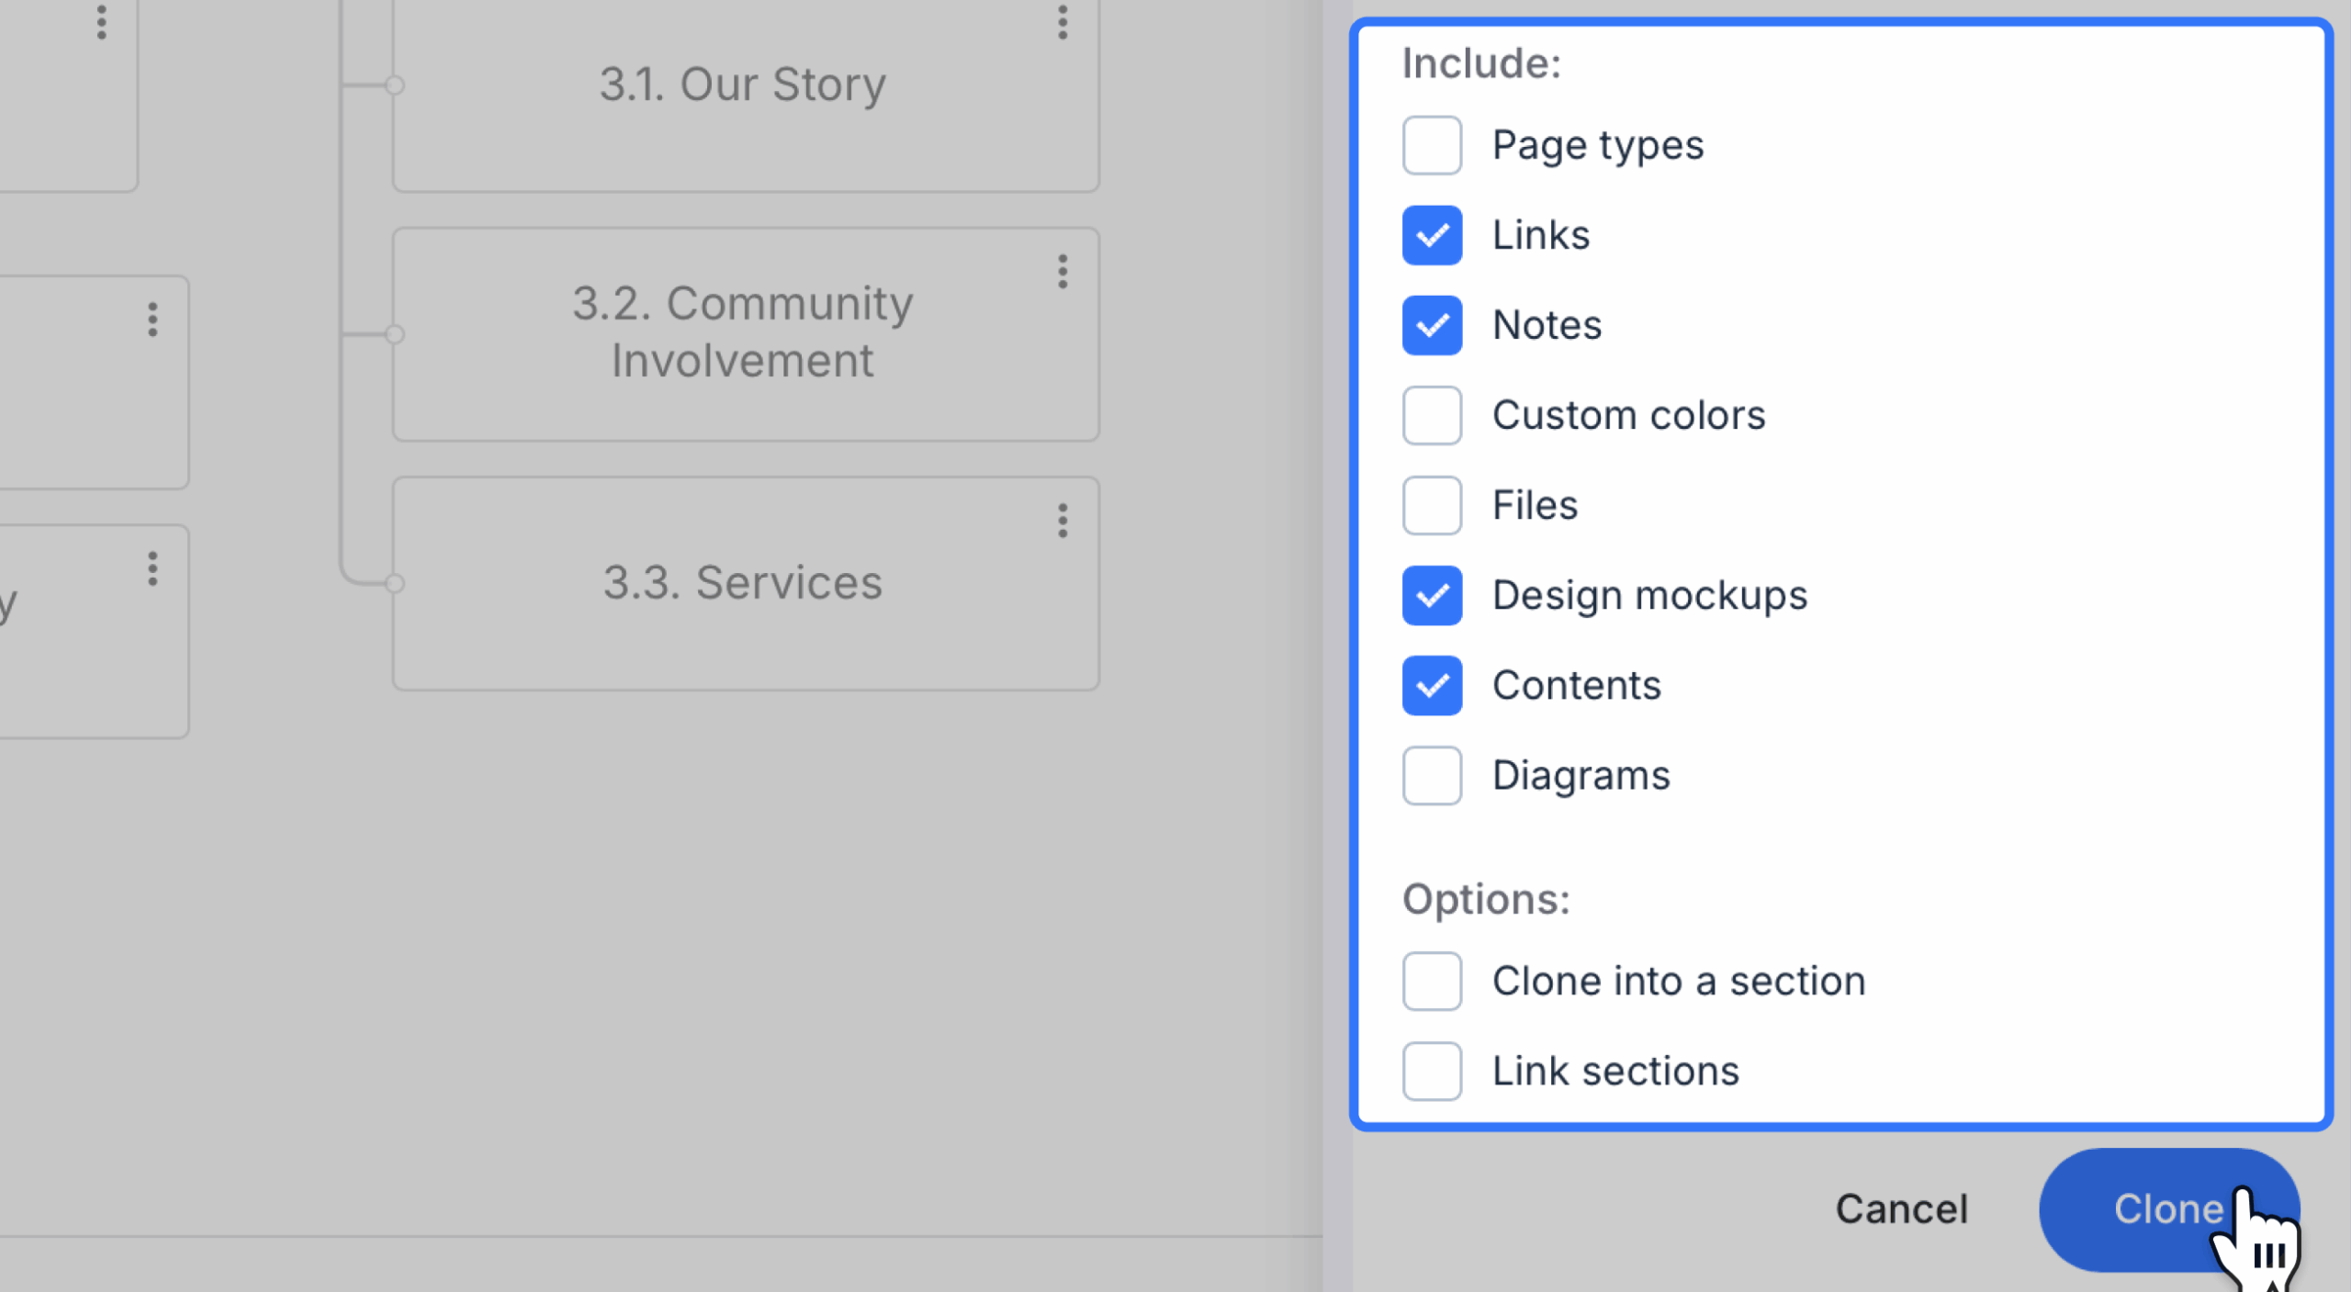Click the Notes label text
Image resolution: width=2351 pixels, height=1292 pixels.
[1547, 325]
